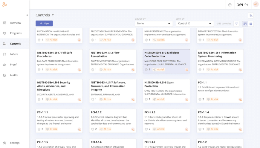
Task: Open the Sort By Control ID dropdown
Action: (195, 24)
